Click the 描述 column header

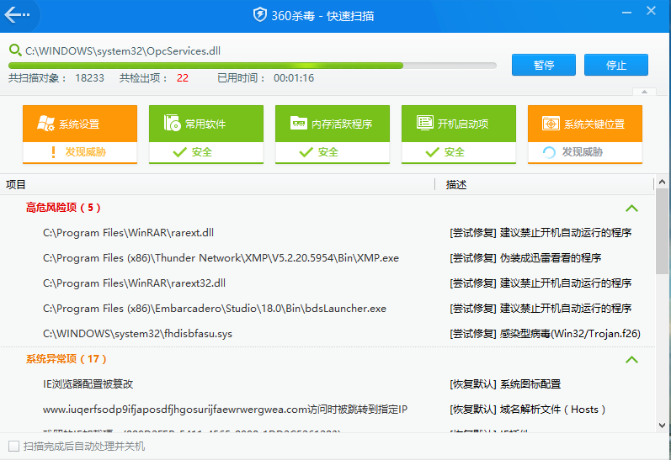coord(456,184)
